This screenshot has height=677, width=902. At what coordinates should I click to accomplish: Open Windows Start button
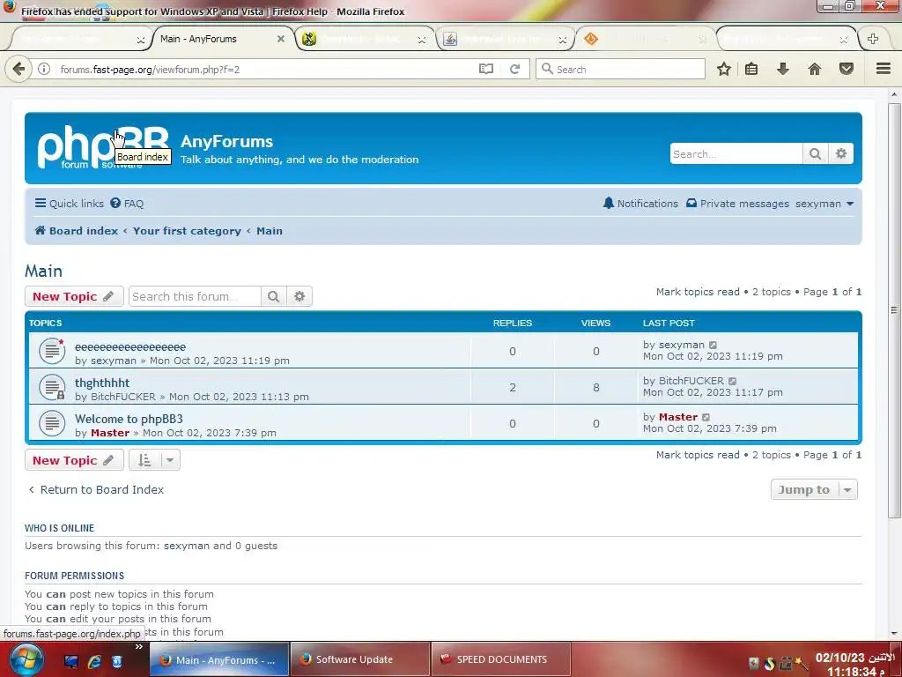pos(26,659)
